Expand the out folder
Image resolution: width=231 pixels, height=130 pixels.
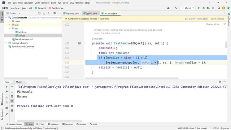click(9, 25)
